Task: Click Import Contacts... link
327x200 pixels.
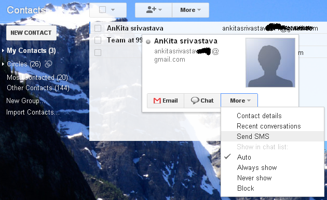Action: (33, 112)
